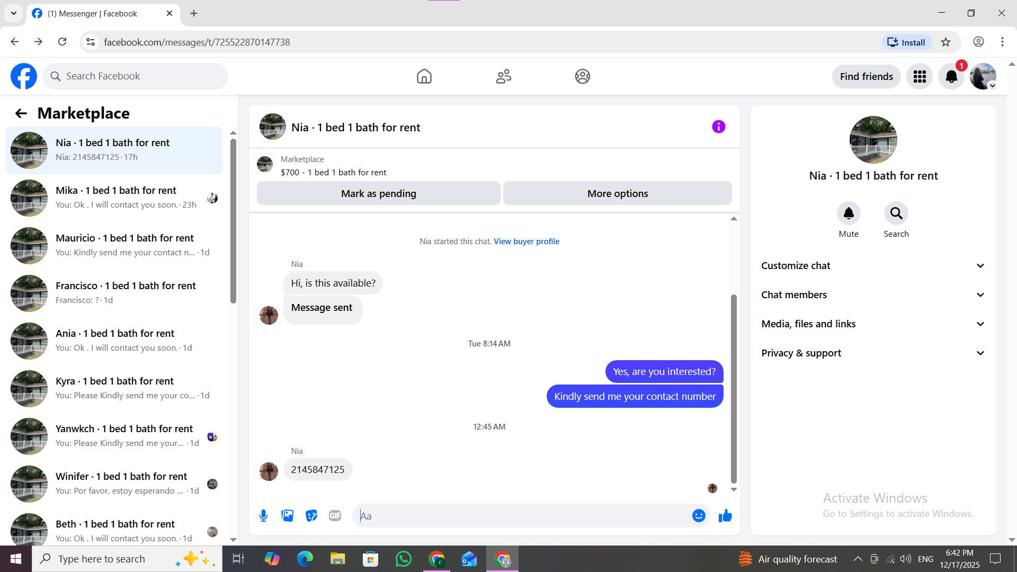Click Mark as pending button
This screenshot has width=1017, height=572.
[378, 193]
